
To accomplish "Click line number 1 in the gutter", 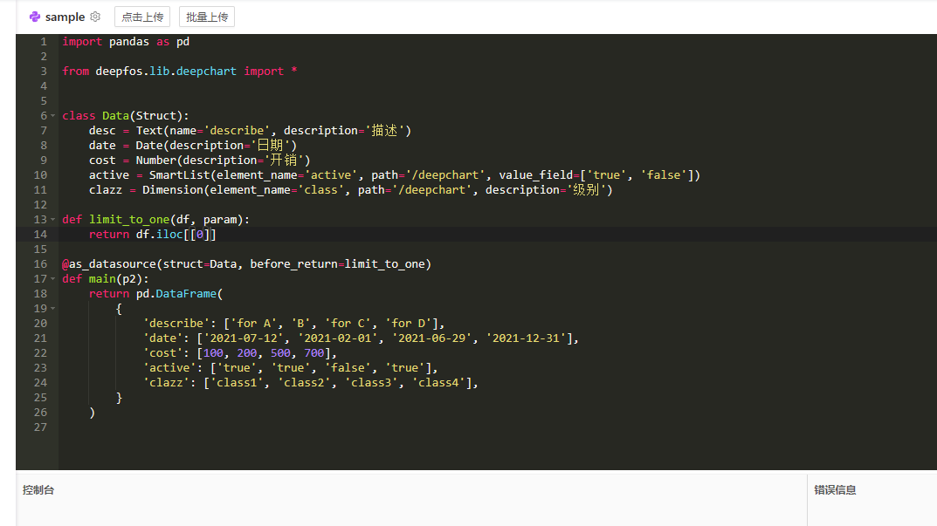I will [44, 42].
